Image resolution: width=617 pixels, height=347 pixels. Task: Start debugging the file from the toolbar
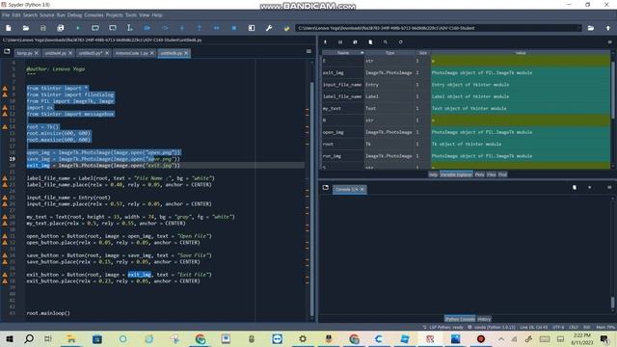pyautogui.click(x=148, y=28)
